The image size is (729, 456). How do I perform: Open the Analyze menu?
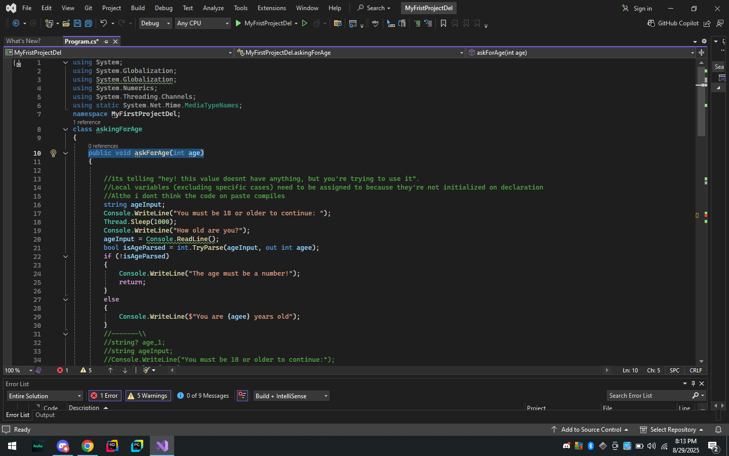coord(213,8)
